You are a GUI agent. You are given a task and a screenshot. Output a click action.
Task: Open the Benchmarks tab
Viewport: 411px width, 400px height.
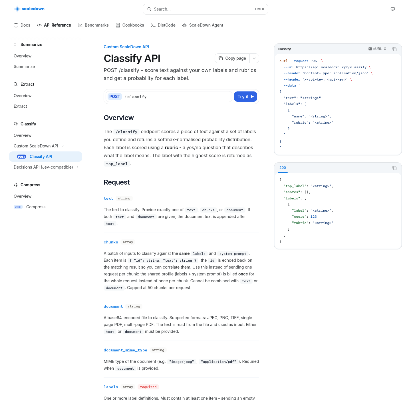[93, 25]
